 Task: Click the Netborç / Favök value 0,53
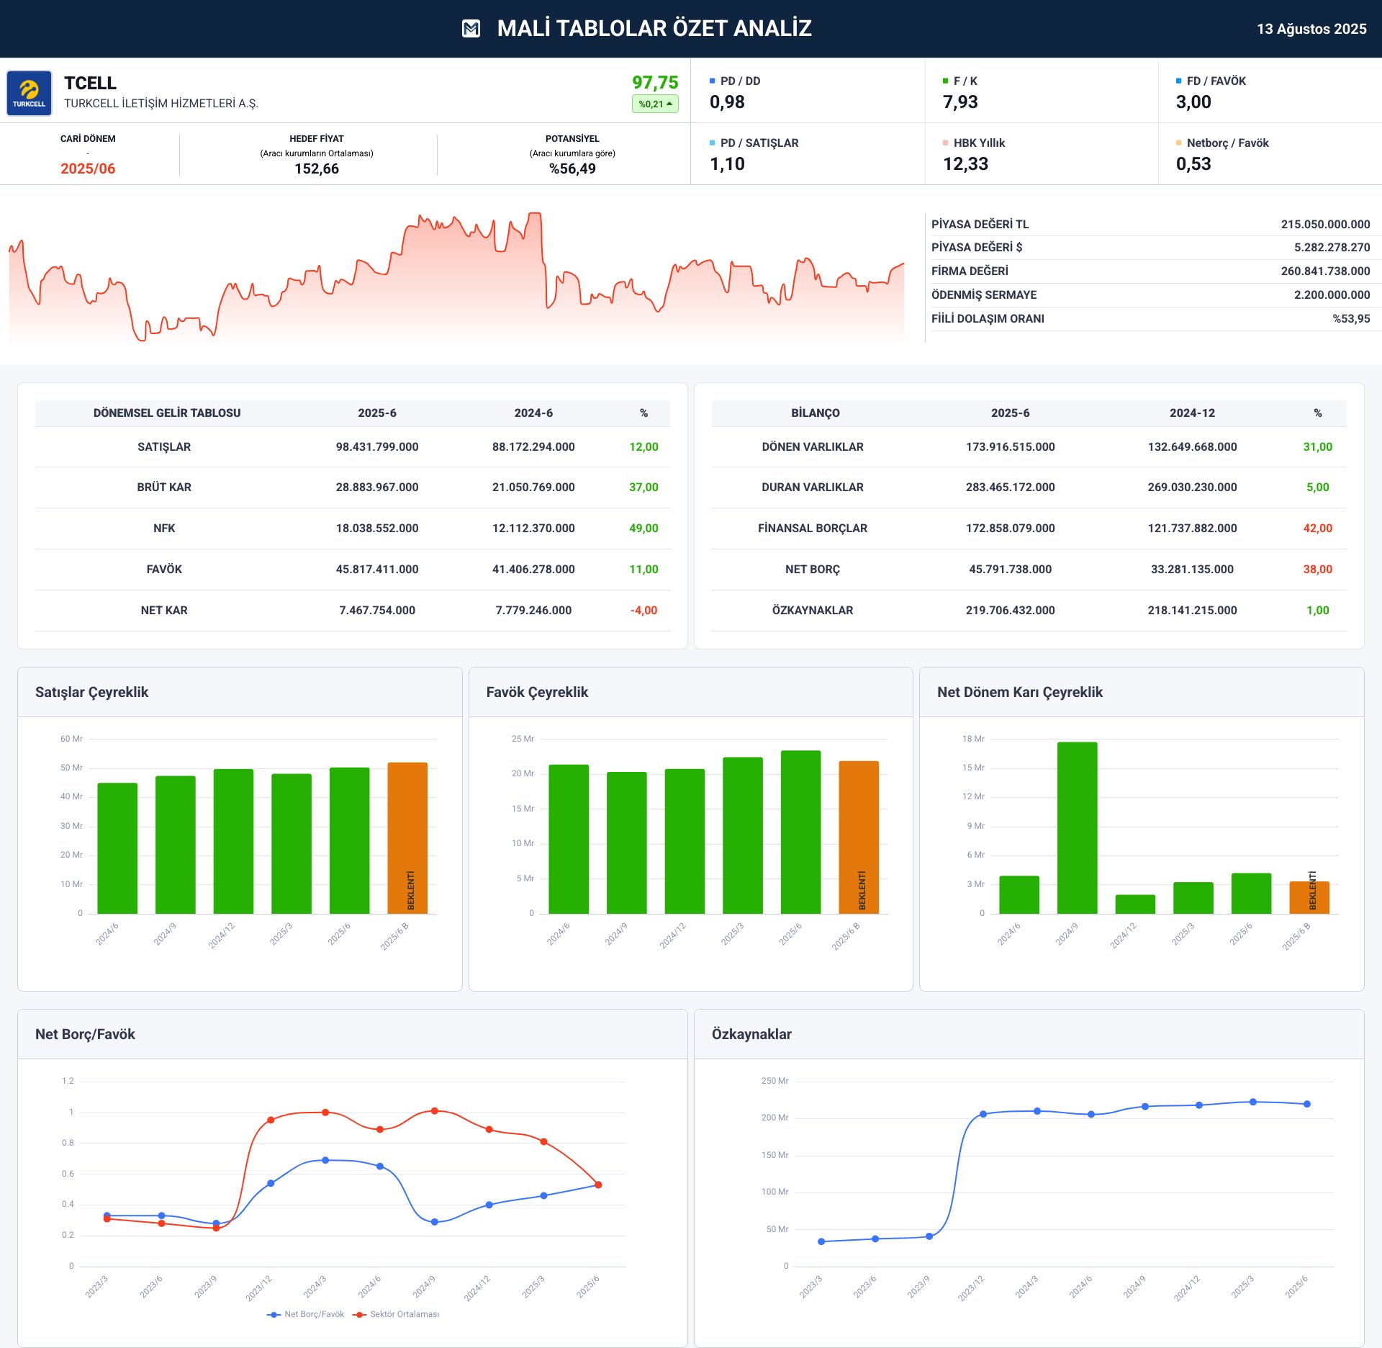pos(1193,163)
